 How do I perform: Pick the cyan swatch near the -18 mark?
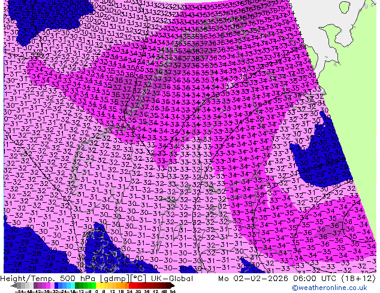pos(73,286)
